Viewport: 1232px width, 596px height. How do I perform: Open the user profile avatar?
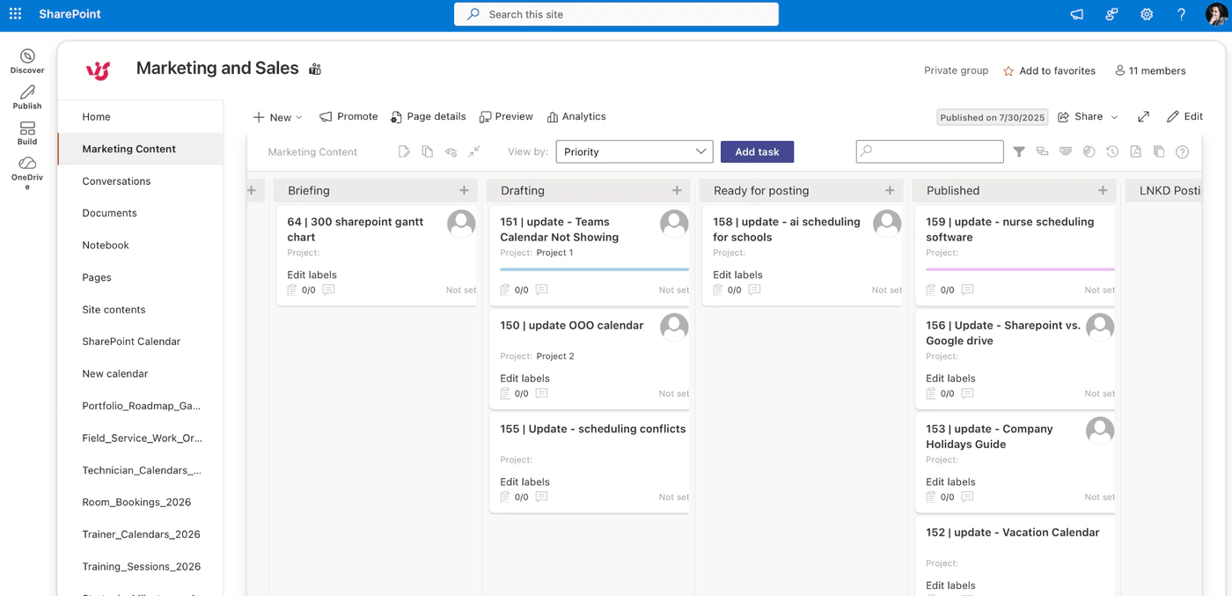pos(1217,14)
